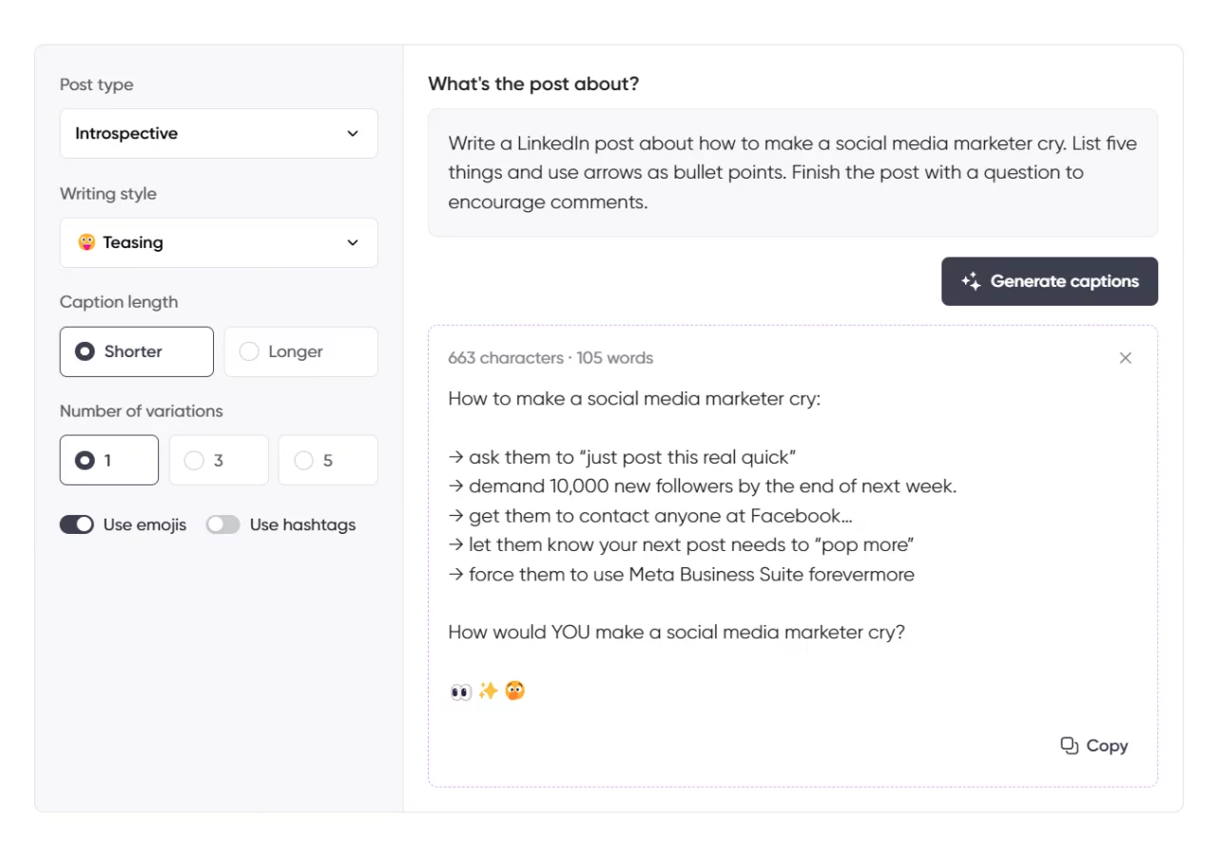1217x855 pixels.
Task: Click the Copy icon below the caption
Action: coord(1069,746)
